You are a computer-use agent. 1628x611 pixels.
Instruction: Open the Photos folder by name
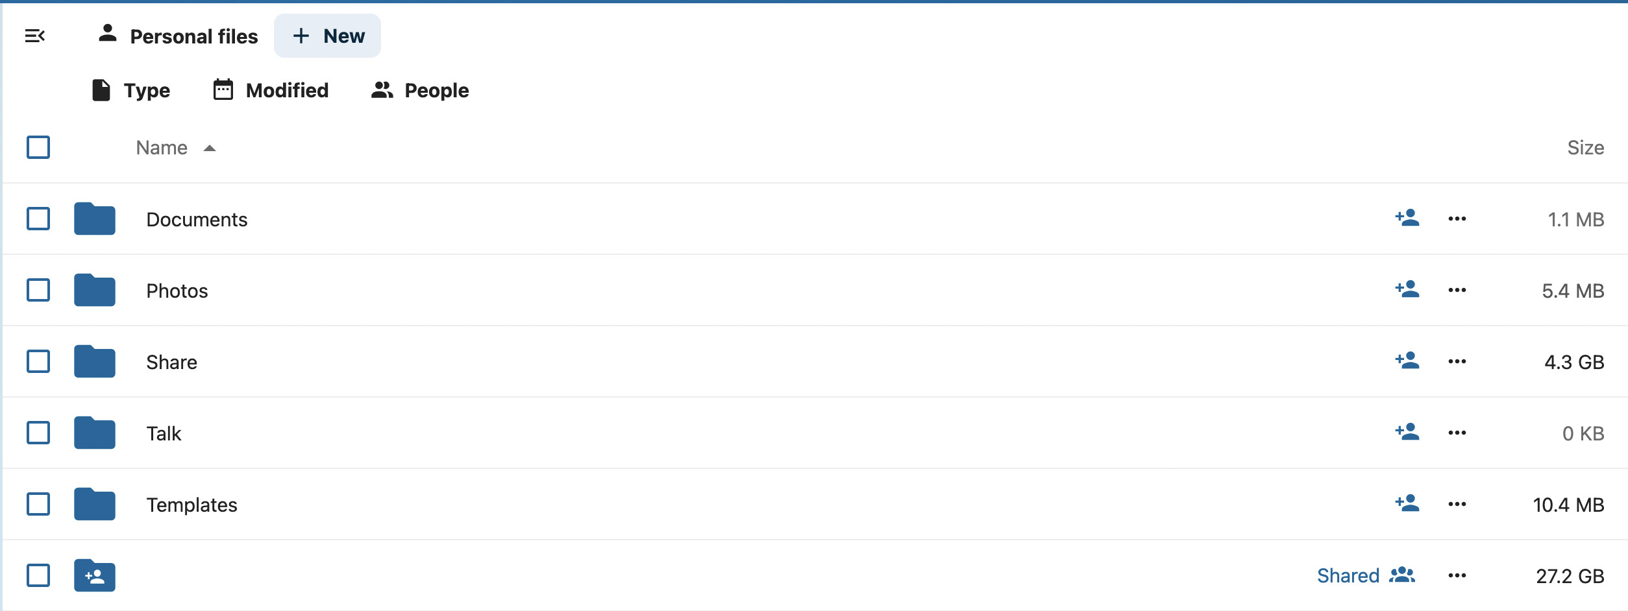coord(177,291)
